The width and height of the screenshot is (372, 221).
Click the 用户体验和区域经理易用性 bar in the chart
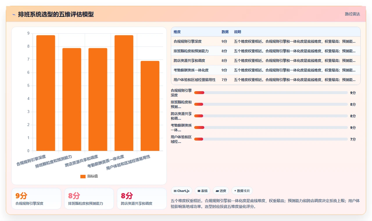(x=150, y=106)
